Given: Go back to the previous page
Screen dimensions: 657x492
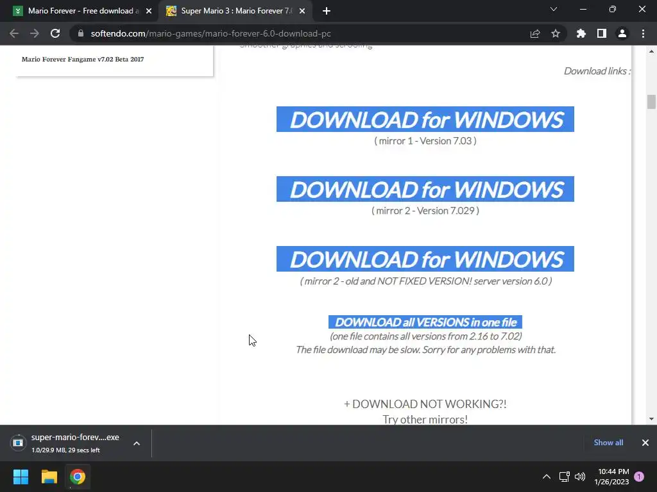Looking at the screenshot, I should (x=14, y=33).
